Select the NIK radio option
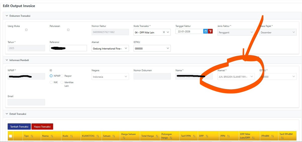 (51, 82)
